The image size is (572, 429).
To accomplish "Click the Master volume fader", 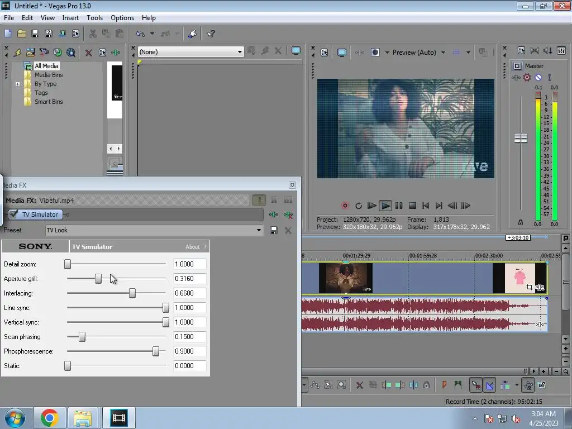I will 521,139.
